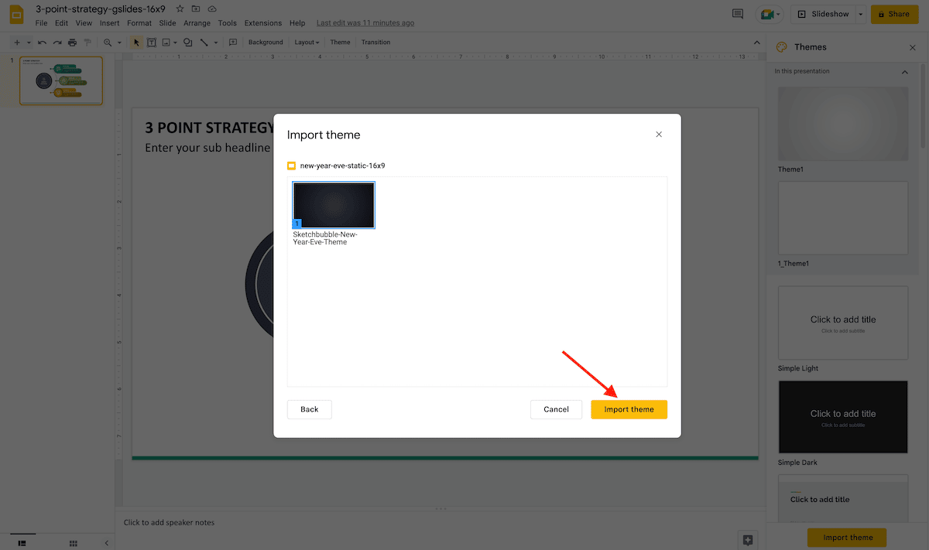This screenshot has height=550, width=929.
Task: Collapse the 'In this presentation' section
Action: click(904, 71)
